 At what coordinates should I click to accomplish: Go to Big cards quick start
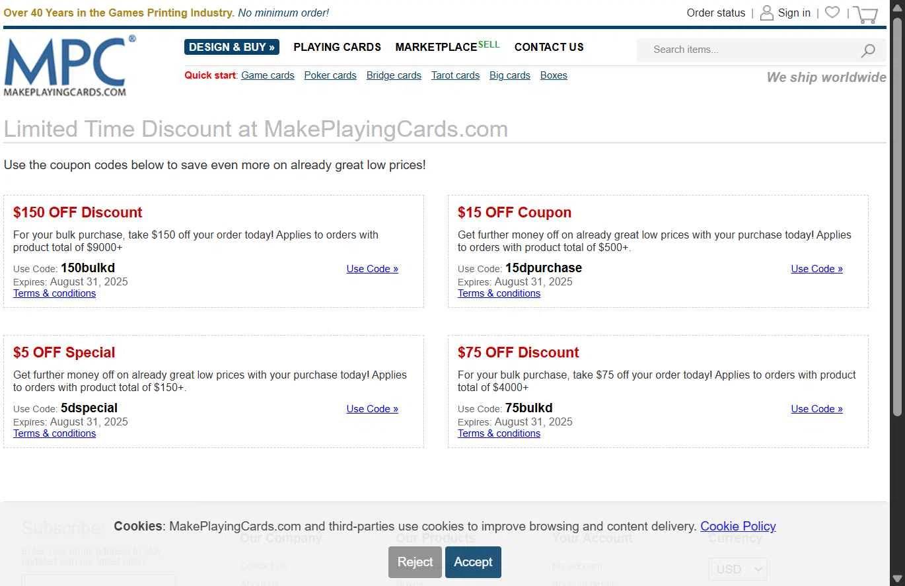pos(510,75)
